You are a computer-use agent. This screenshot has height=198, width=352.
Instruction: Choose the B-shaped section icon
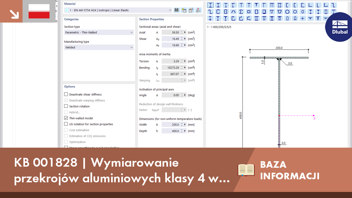click(x=225, y=12)
